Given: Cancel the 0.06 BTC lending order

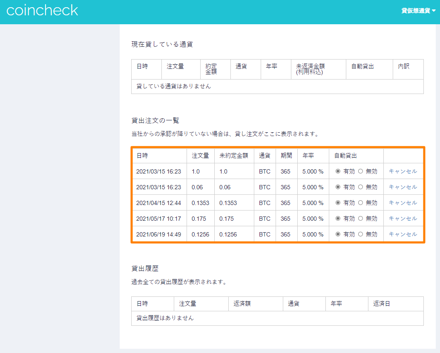Looking at the screenshot, I should tap(403, 187).
